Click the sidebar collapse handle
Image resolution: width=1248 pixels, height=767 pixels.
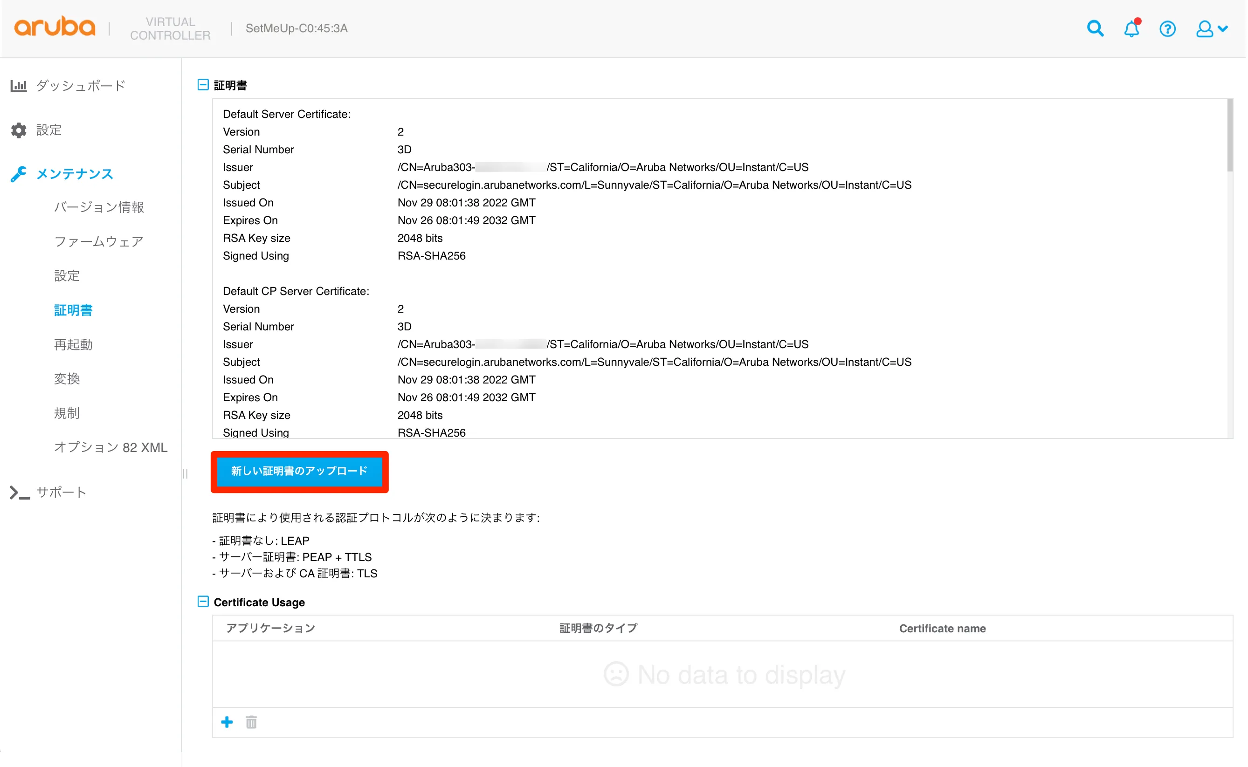(185, 474)
